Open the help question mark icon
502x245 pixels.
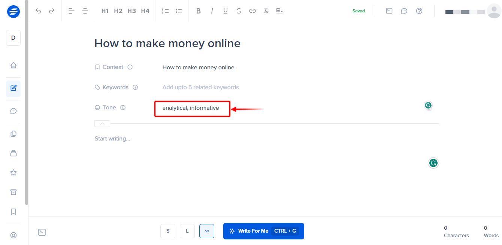pos(419,11)
